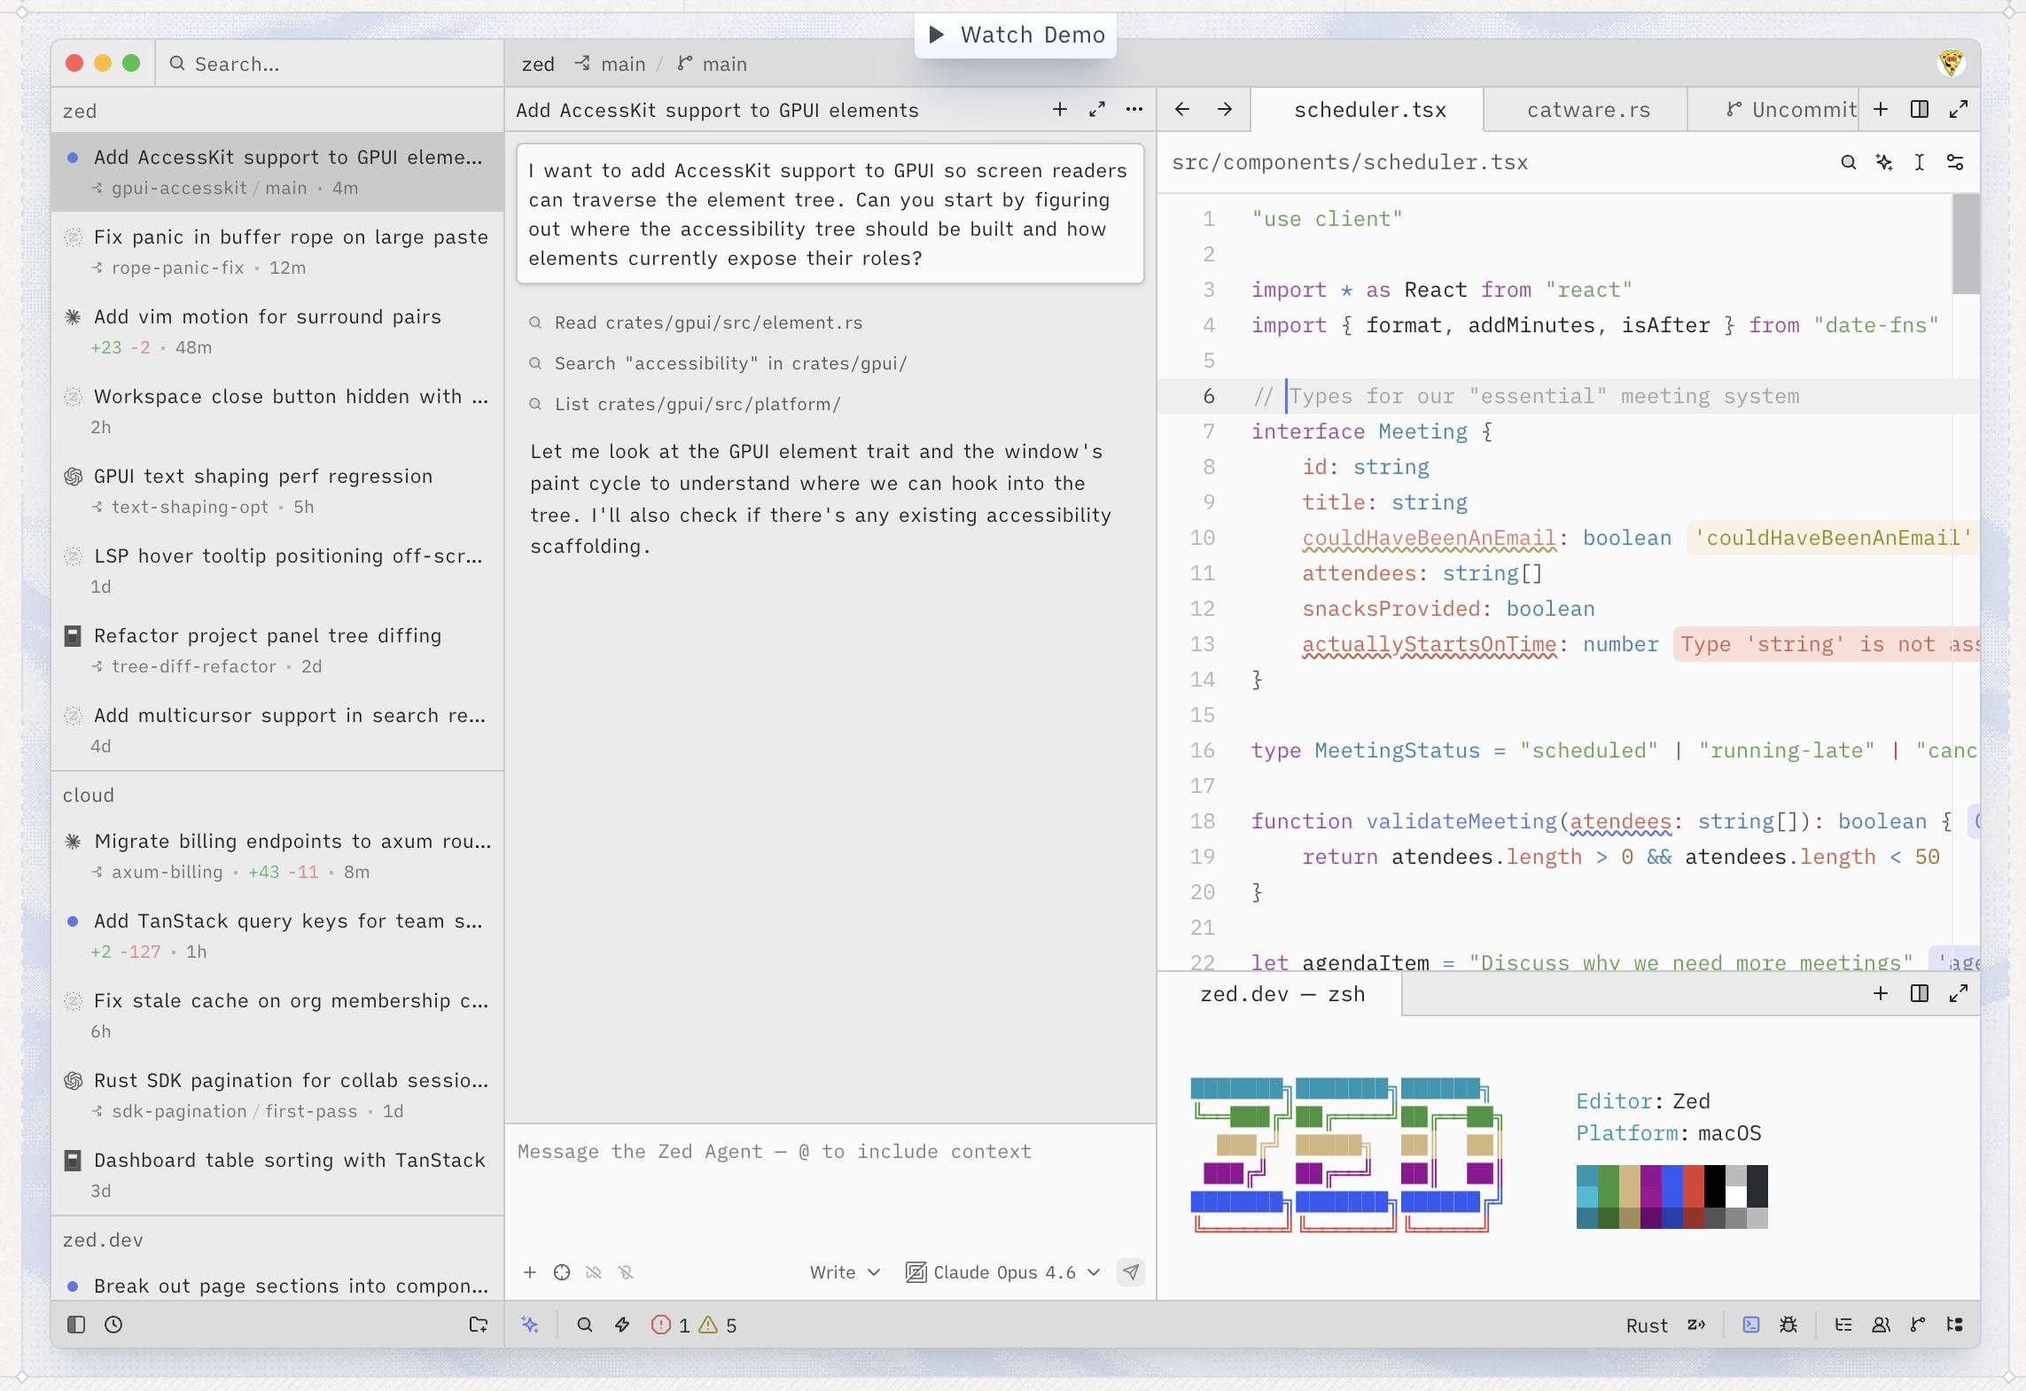Collapse the cloud project section header
Screen dimensions: 2026x1391
coord(277,795)
